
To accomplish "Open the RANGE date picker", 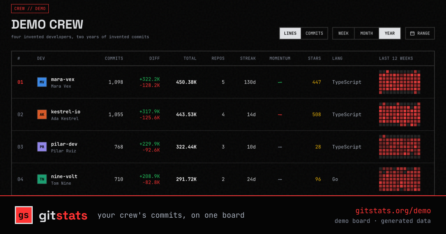I will point(420,33).
